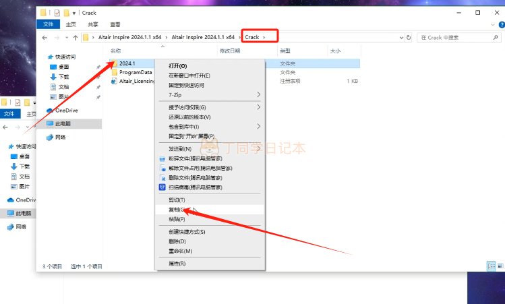Go back with the Crack window back arrow

[x=44, y=38]
